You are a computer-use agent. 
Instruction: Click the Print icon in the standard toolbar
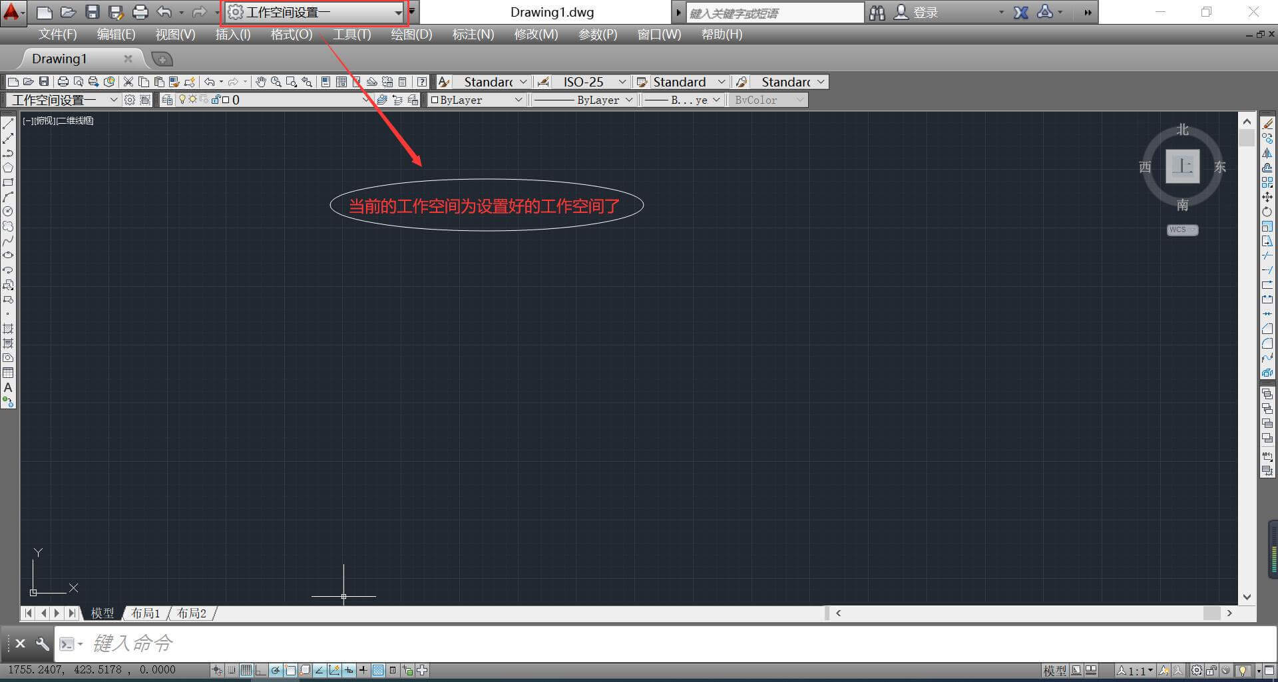coord(63,82)
